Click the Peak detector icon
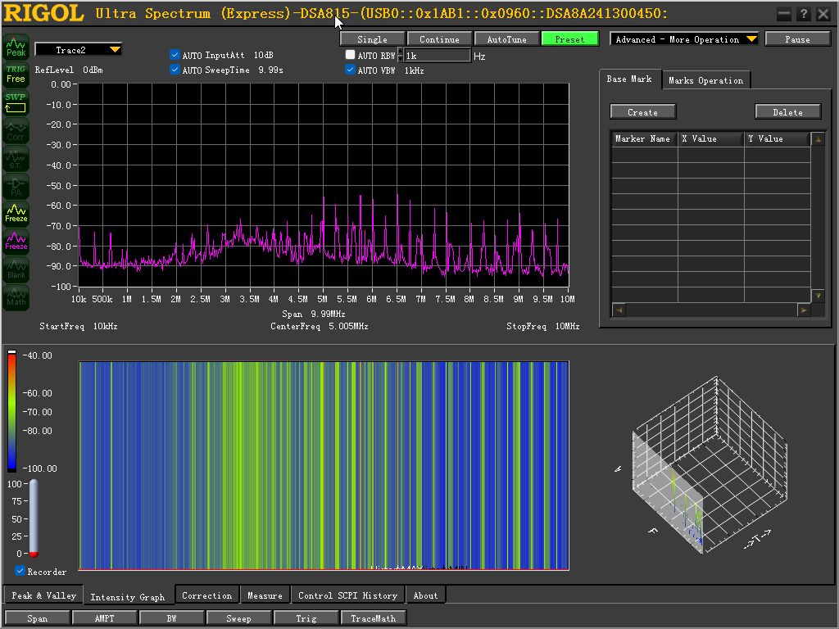The width and height of the screenshot is (839, 629). 16,47
